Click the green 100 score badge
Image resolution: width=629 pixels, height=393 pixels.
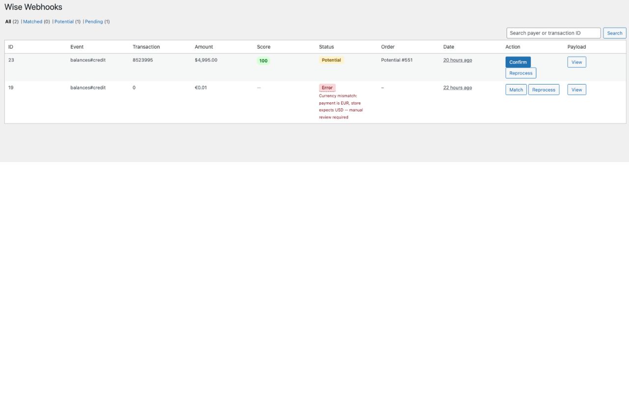tap(263, 61)
